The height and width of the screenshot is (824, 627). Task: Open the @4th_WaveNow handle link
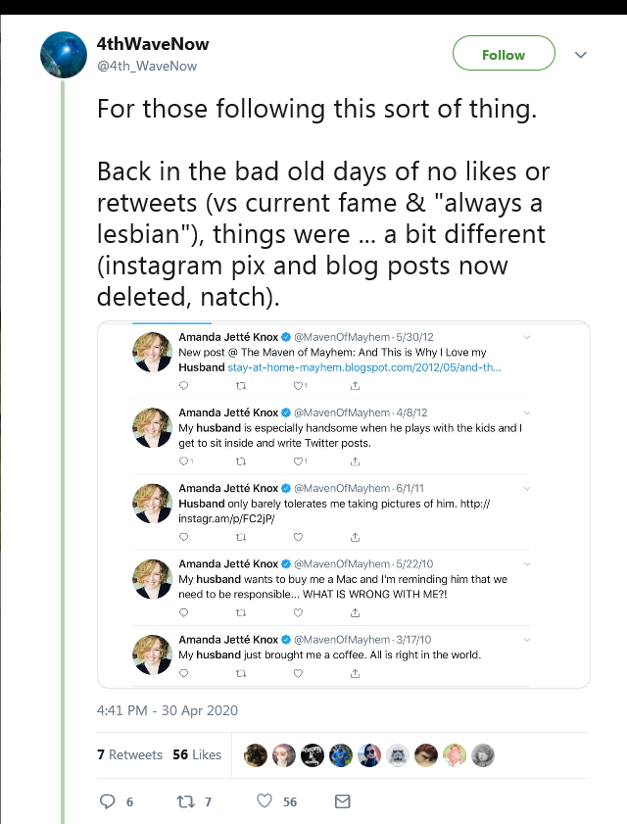(147, 67)
